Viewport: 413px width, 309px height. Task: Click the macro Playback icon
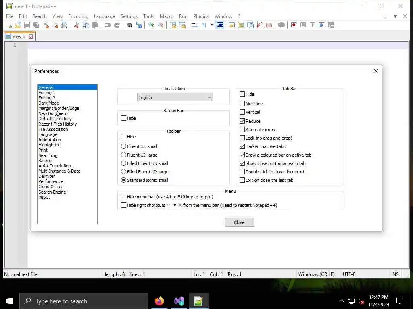313,25
